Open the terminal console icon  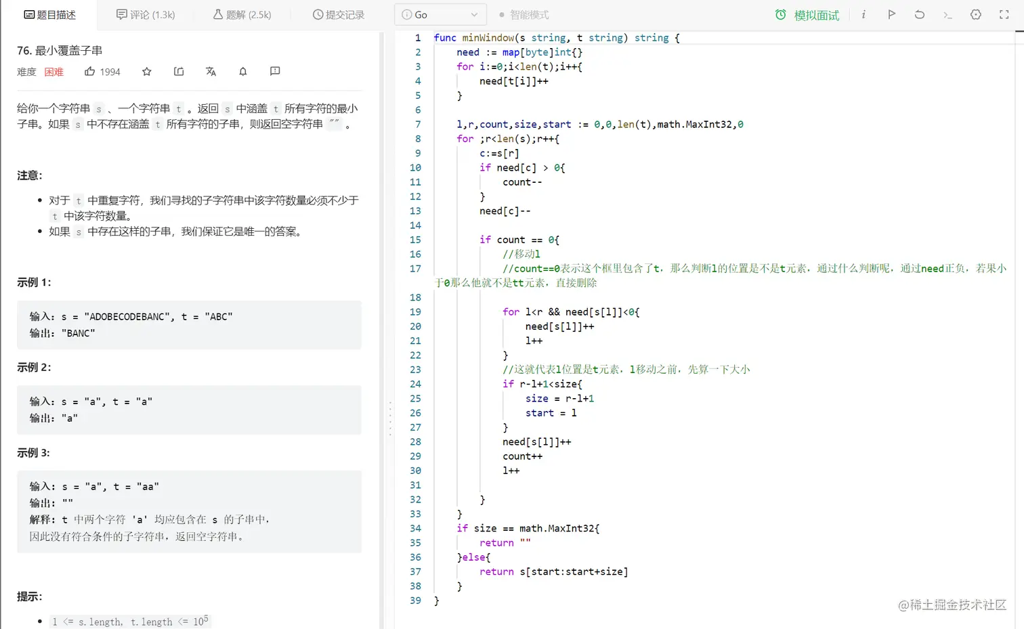tap(947, 14)
